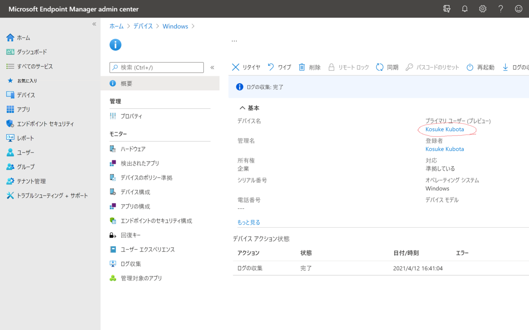This screenshot has width=529, height=330.
Task: Click the デバイス breadcrumb link
Action: click(143, 26)
